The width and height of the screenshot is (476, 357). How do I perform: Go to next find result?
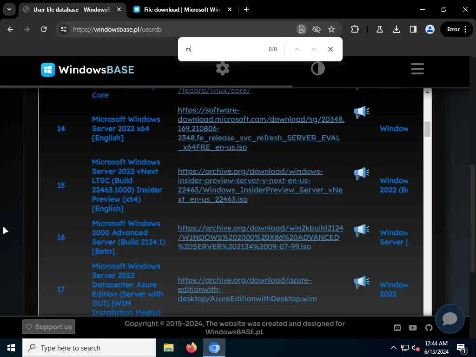tap(314, 49)
